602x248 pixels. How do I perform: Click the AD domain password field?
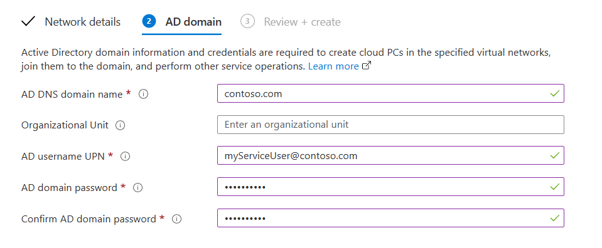390,187
